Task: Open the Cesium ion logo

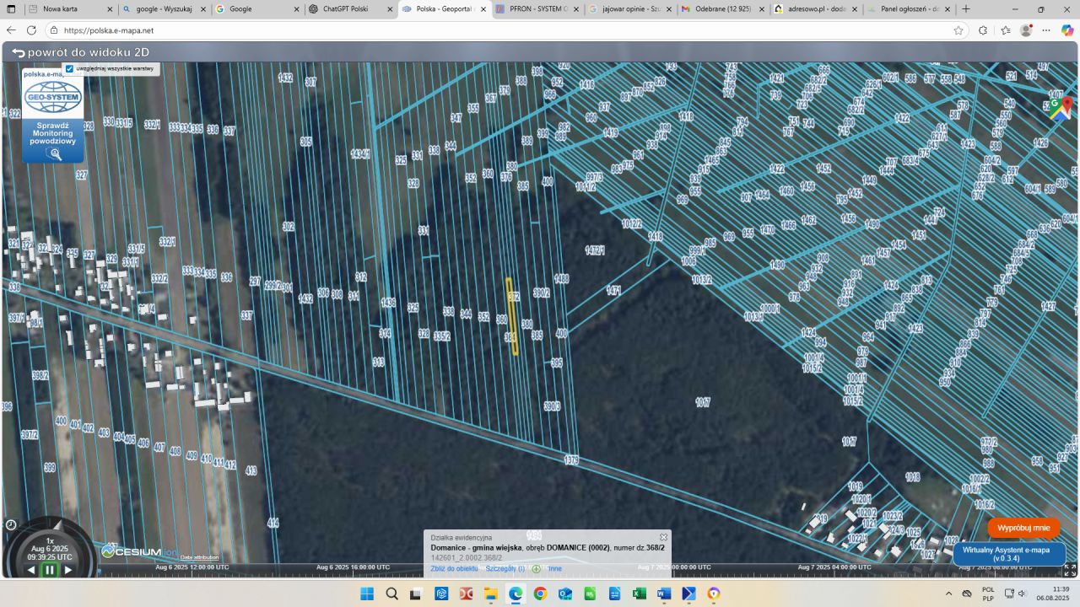Action: [x=132, y=551]
